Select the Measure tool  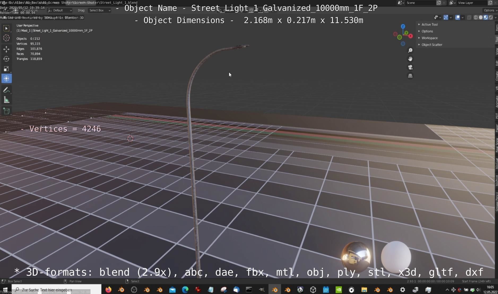[x=6, y=100]
